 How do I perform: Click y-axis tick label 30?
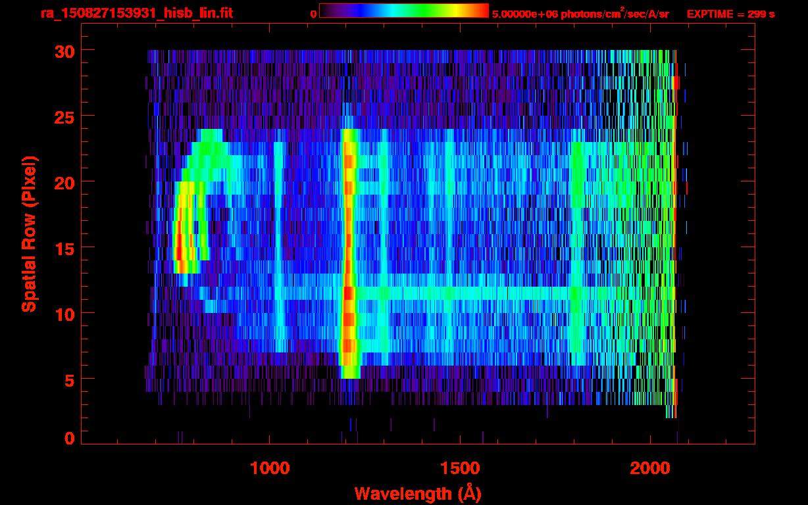coord(64,51)
